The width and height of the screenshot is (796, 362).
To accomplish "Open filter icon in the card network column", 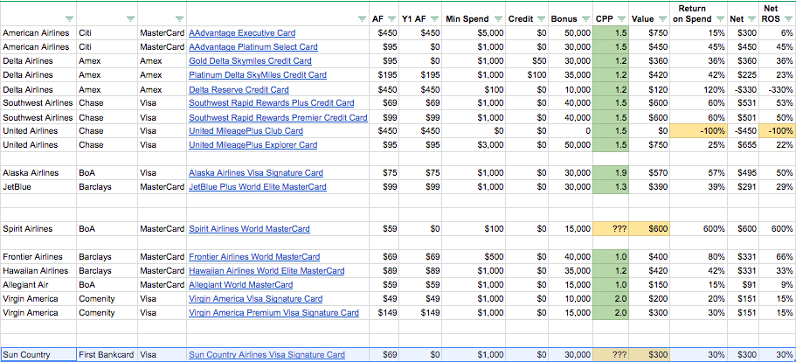I will point(179,19).
